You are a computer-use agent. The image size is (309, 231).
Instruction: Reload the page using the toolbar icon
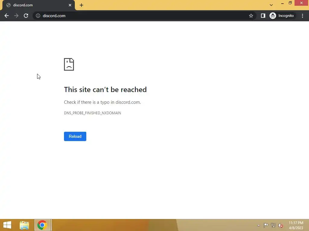(26, 16)
